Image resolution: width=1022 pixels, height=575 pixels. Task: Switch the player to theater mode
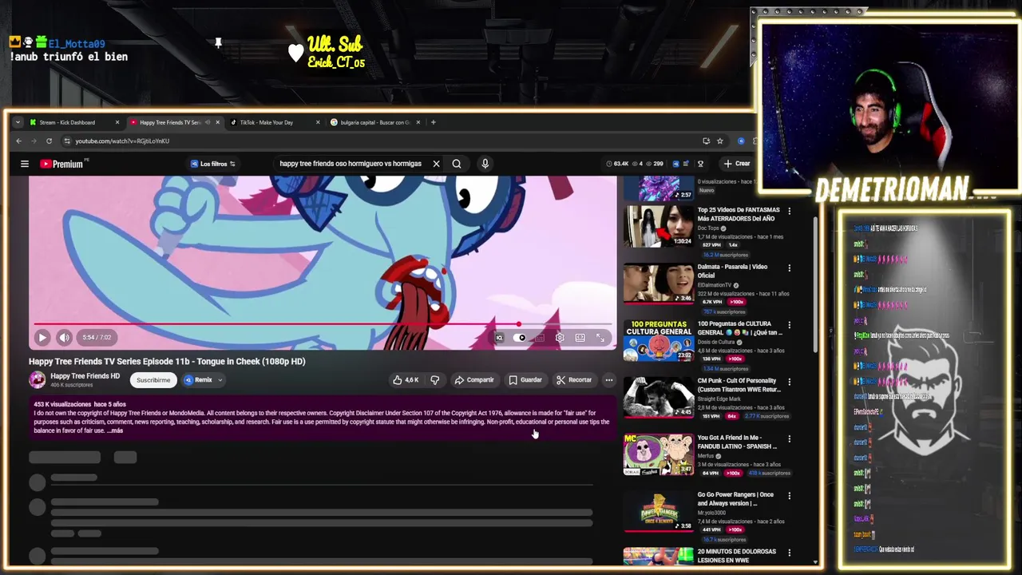[580, 338]
